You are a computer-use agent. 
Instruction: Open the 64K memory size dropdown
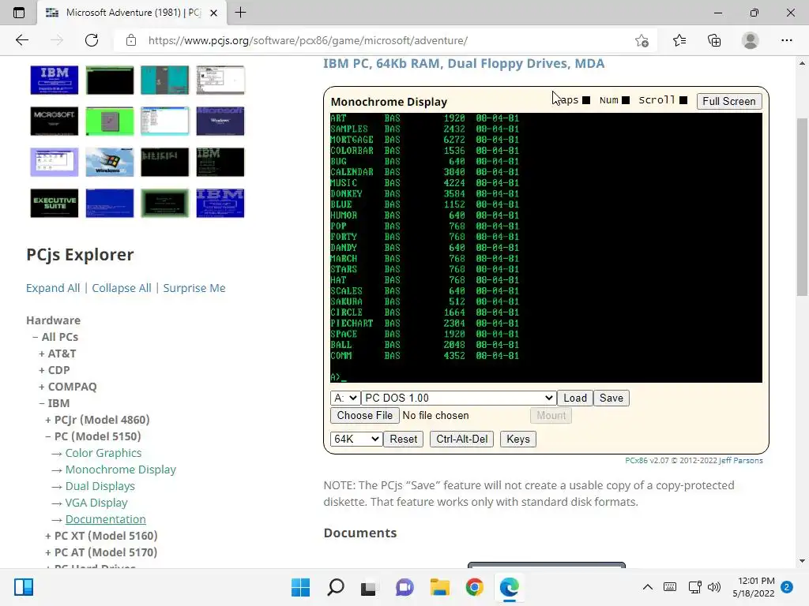(356, 439)
